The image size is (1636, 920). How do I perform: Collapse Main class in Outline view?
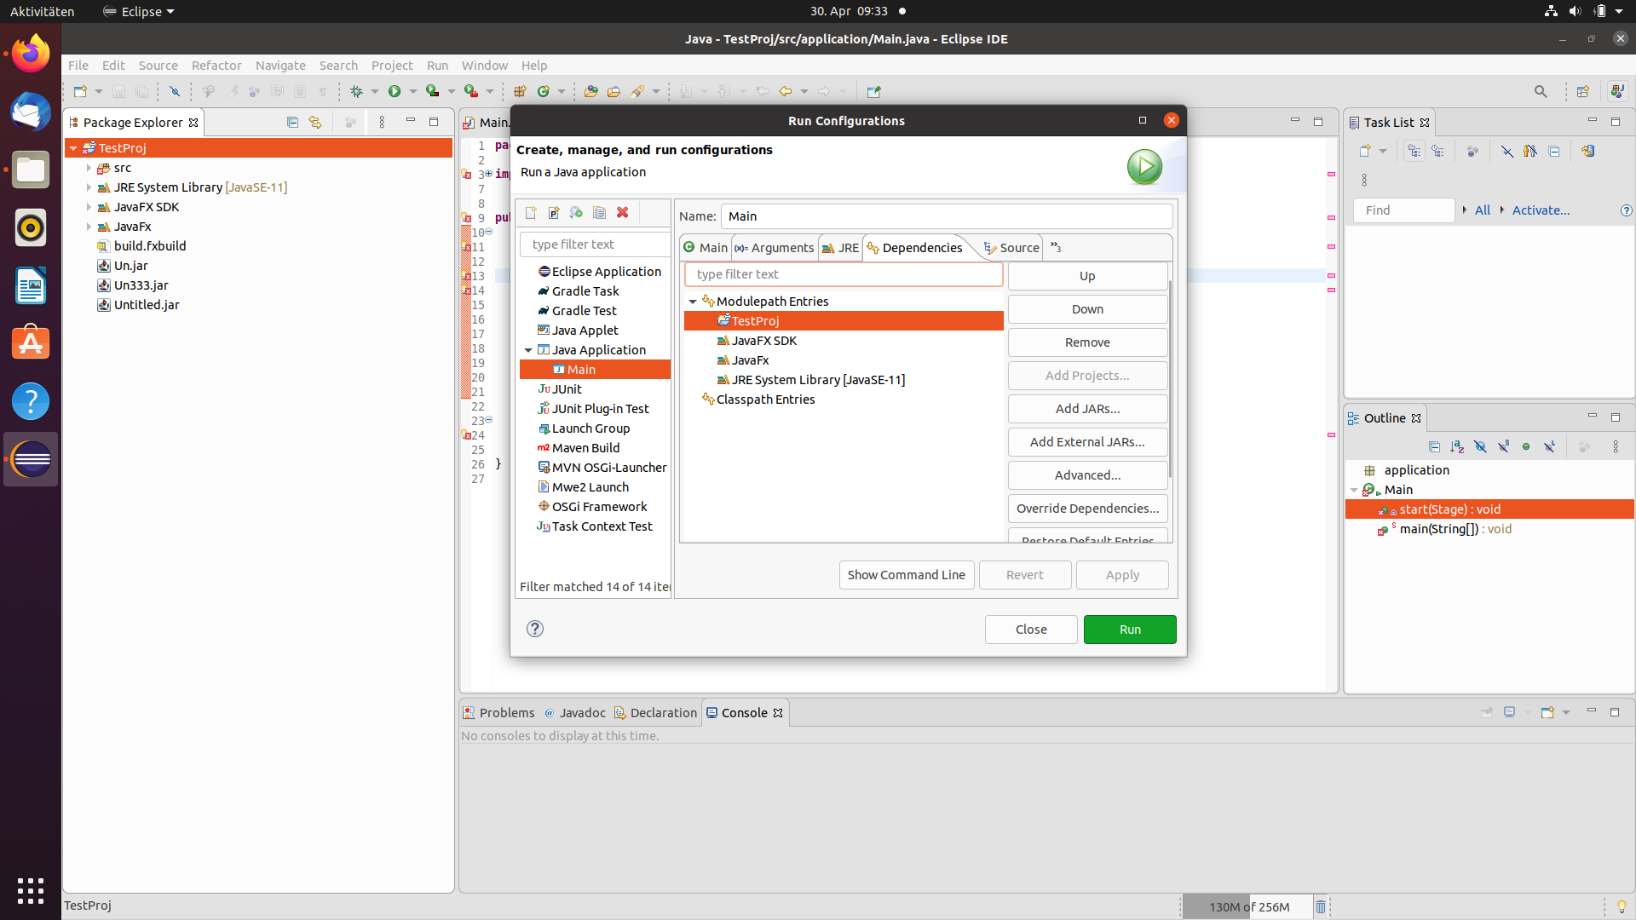[x=1354, y=490]
